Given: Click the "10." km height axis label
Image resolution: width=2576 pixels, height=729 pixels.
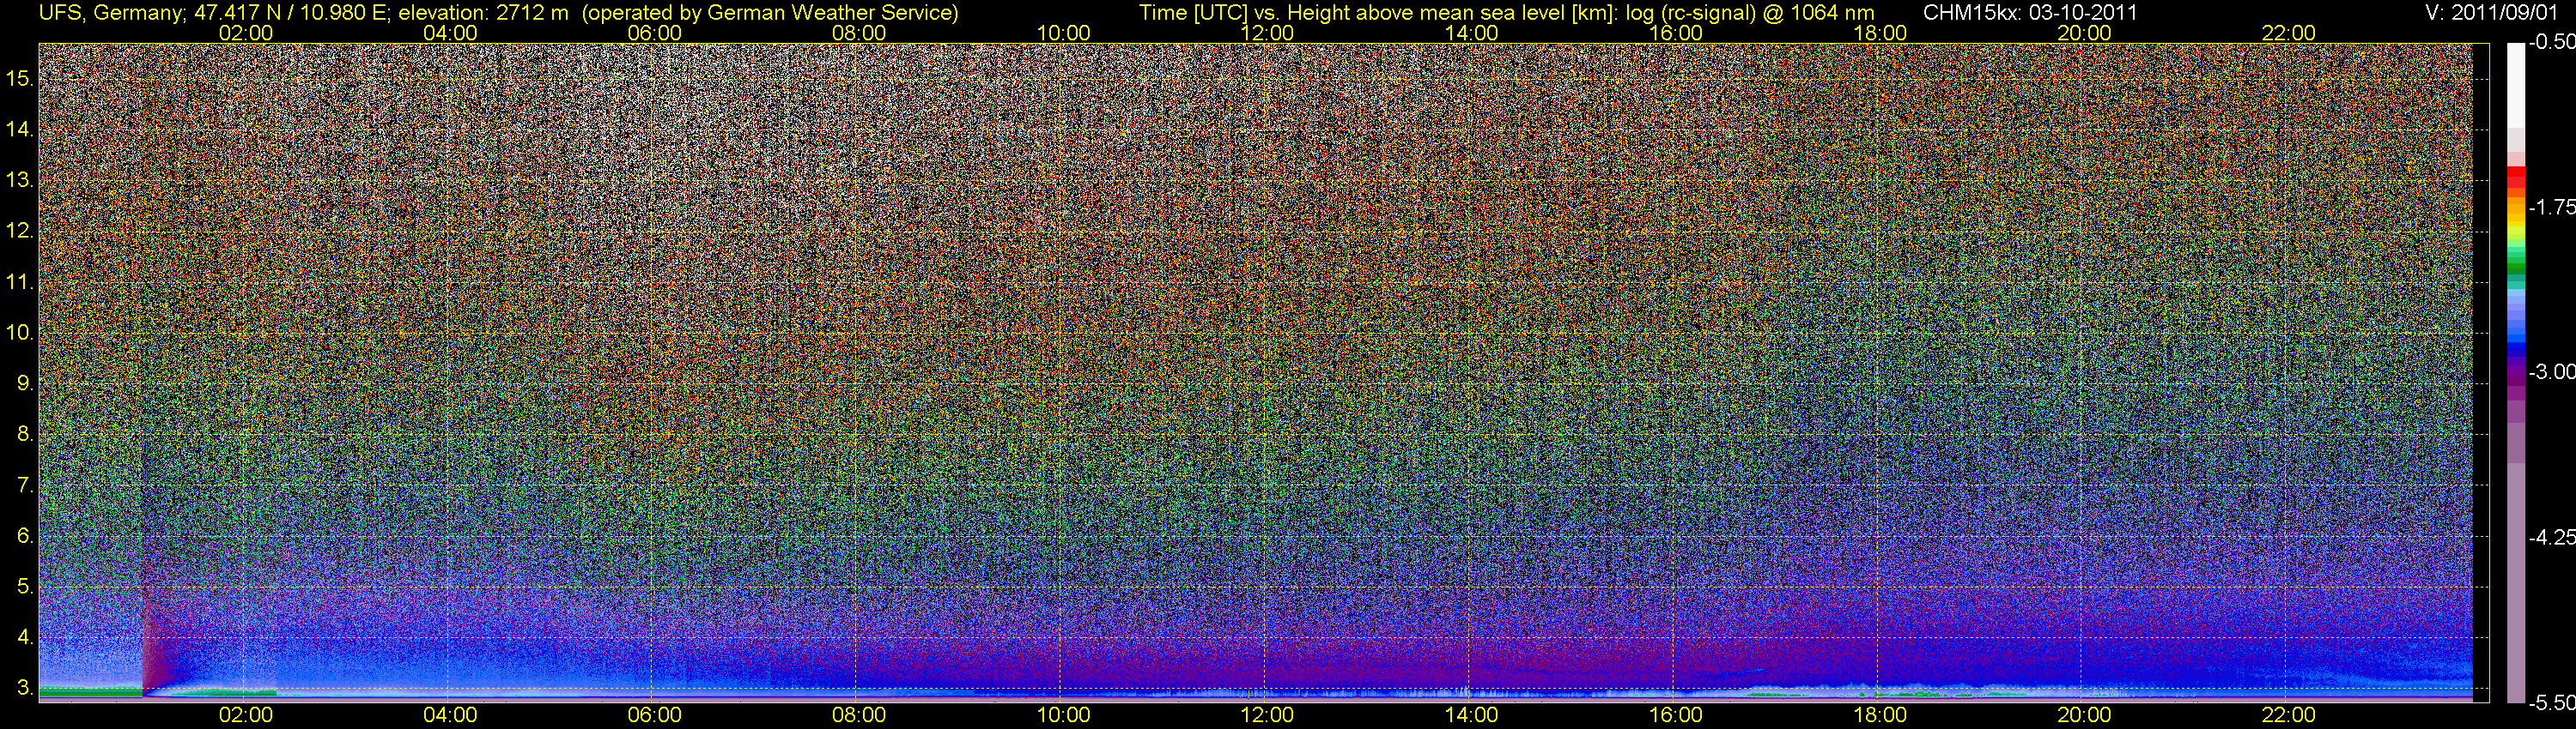Looking at the screenshot, I should coord(21,333).
